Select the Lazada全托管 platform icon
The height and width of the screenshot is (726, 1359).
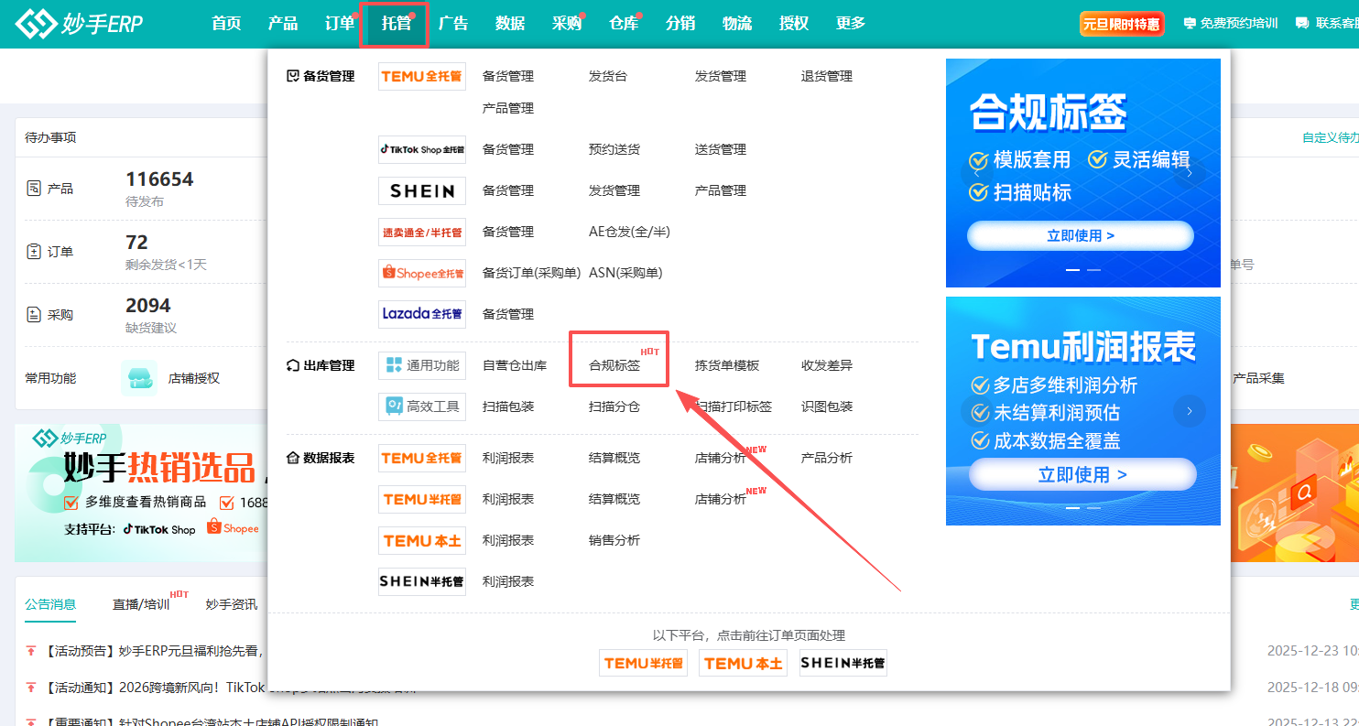tap(421, 314)
